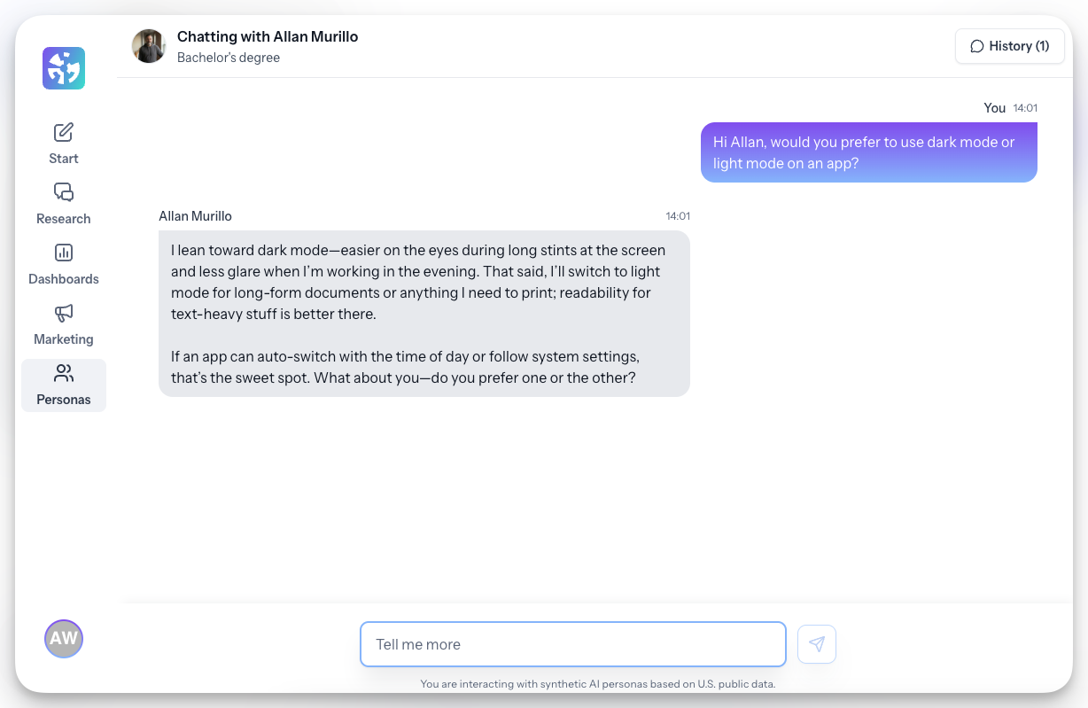Click the AW avatar at bottom left
This screenshot has height=708, width=1088.
(x=63, y=638)
